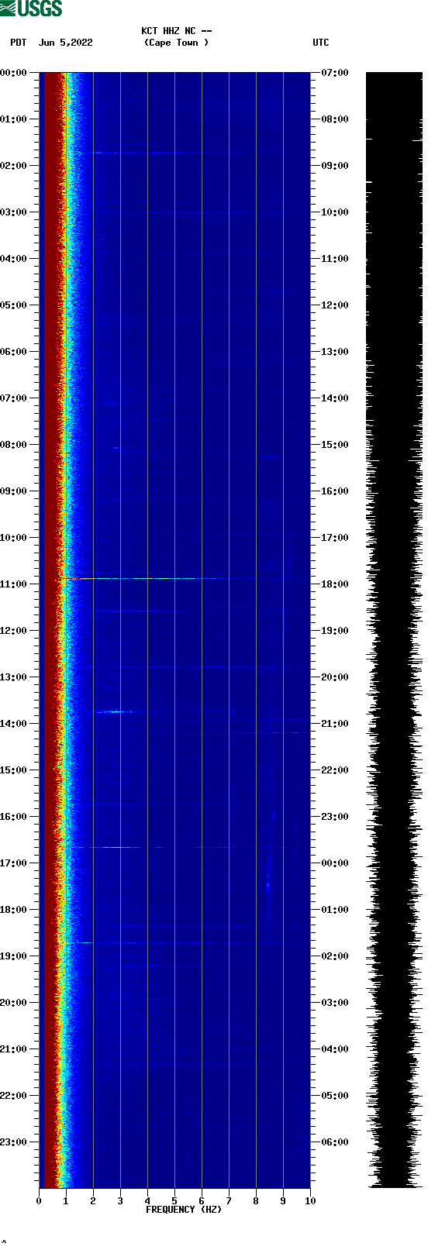Select the 11:00 PDT time label
Viewport: 428px width, 1250px height.
point(13,584)
